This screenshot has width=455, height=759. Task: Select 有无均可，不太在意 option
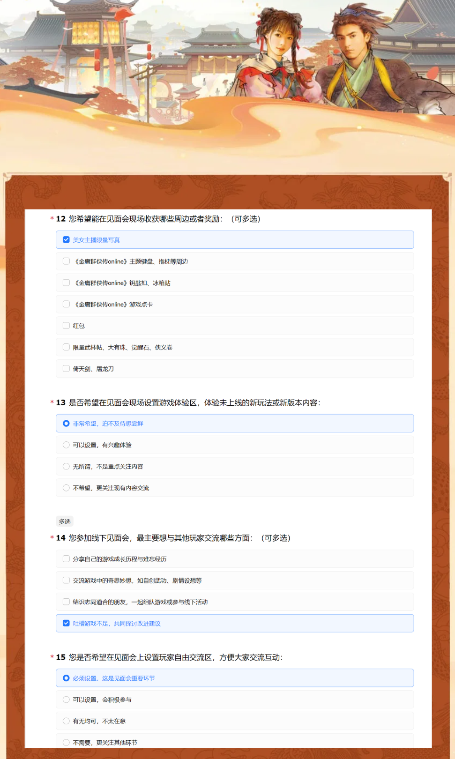pos(235,721)
